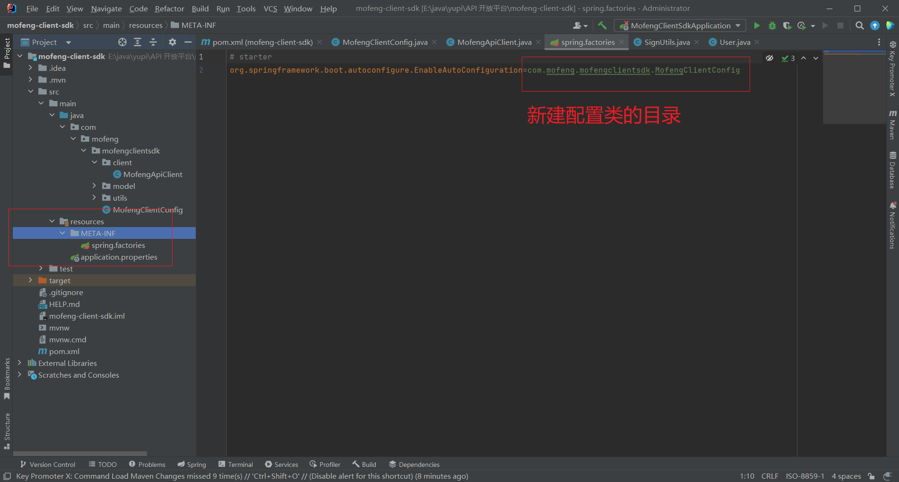Screen dimensions: 899x482
Task: Collapse the mofeng-client-sdk root node
Action: point(20,56)
